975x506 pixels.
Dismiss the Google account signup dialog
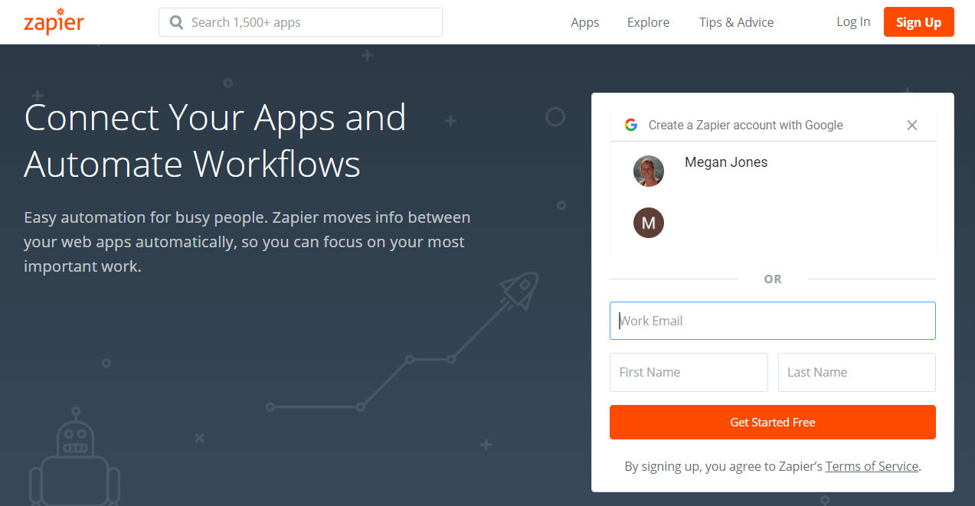coord(911,125)
